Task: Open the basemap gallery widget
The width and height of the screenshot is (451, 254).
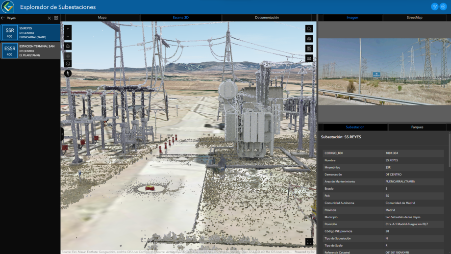Action: click(x=309, y=49)
